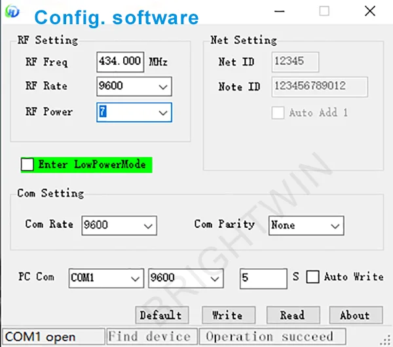Screen dimensions: 393x347
Task: Open the RF Power dropdown
Action: pyautogui.click(x=134, y=112)
